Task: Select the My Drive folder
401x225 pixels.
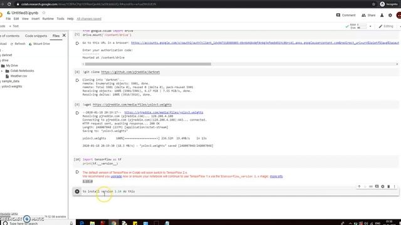Action: point(12,66)
